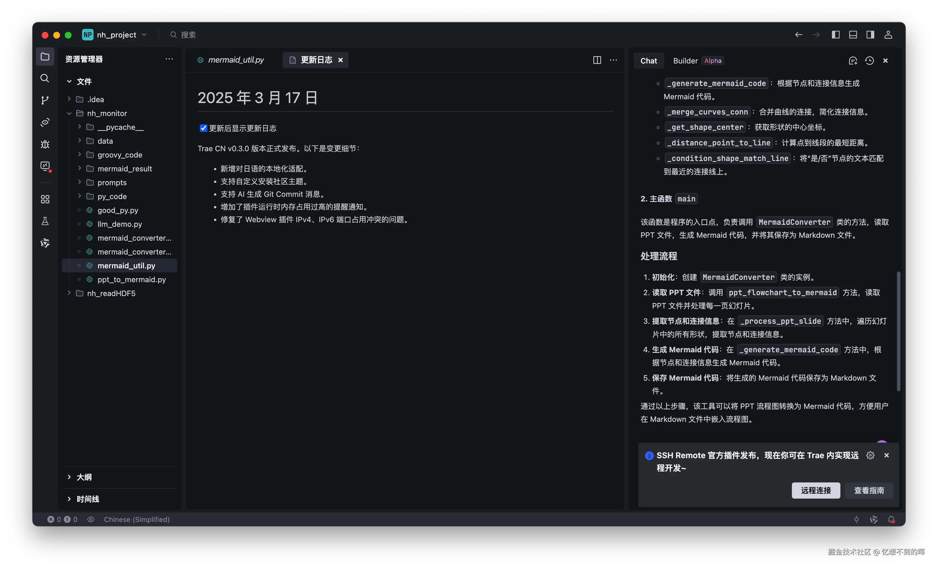Image resolution: width=938 pixels, height=569 pixels.
Task: Select the Source Control icon
Action: click(45, 100)
